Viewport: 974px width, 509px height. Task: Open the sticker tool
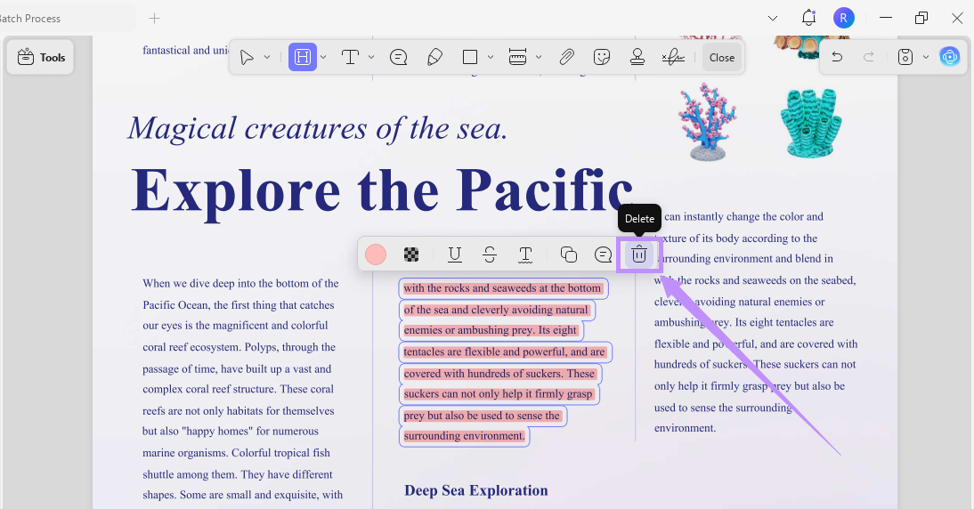[x=601, y=58]
